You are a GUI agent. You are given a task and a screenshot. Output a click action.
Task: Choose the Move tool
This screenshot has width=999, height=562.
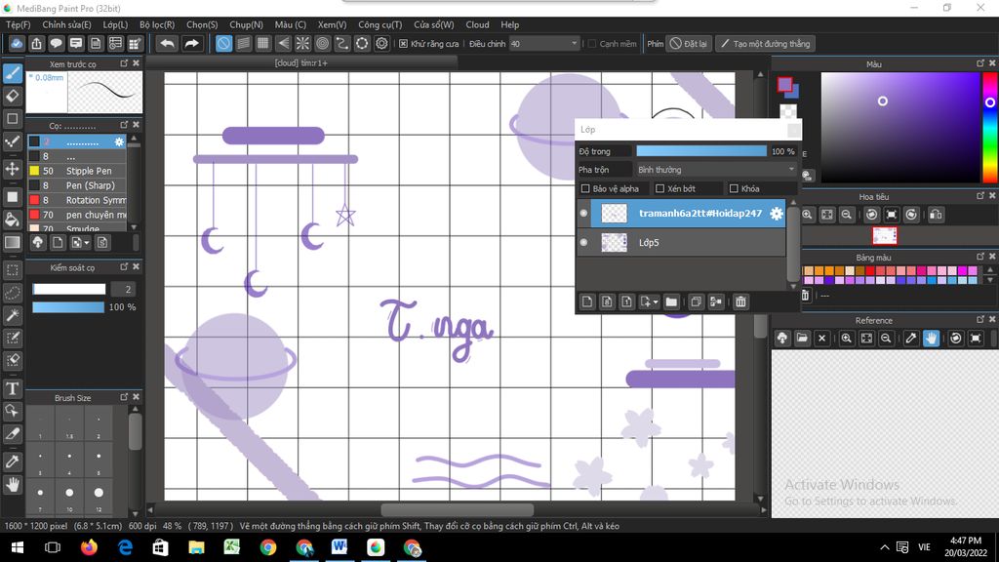tap(13, 169)
